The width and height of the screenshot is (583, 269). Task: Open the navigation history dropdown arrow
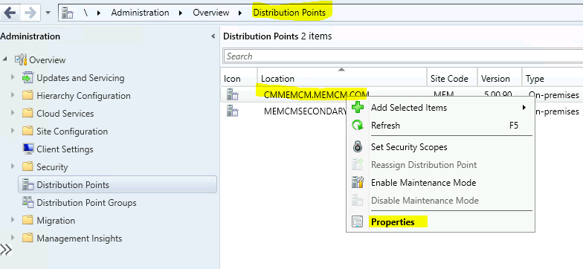[48, 13]
